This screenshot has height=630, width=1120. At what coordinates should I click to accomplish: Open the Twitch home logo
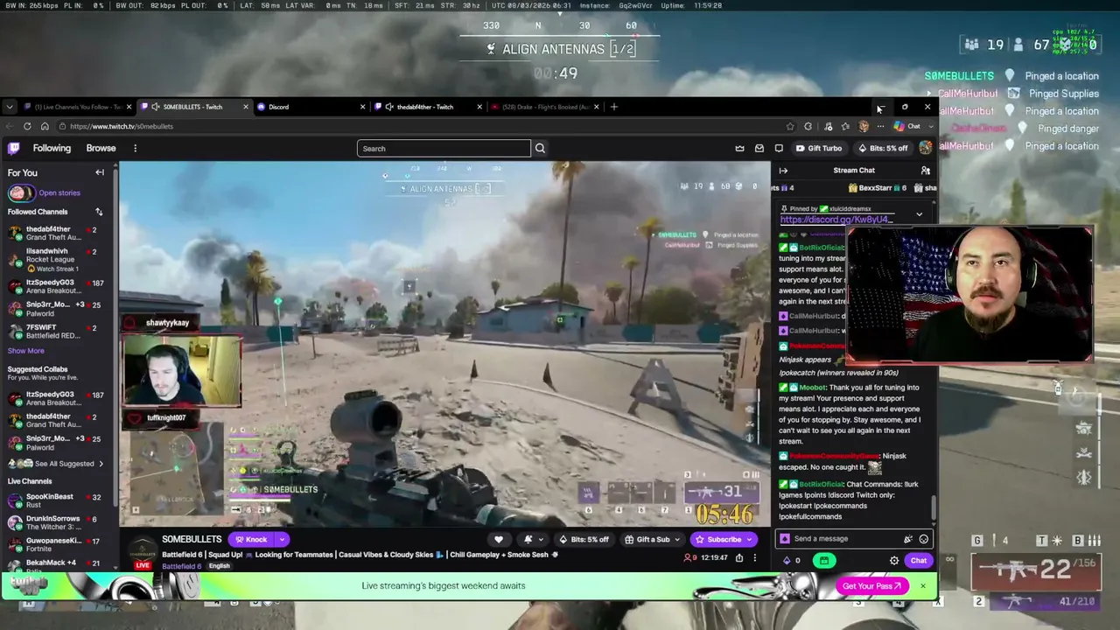[x=14, y=148]
